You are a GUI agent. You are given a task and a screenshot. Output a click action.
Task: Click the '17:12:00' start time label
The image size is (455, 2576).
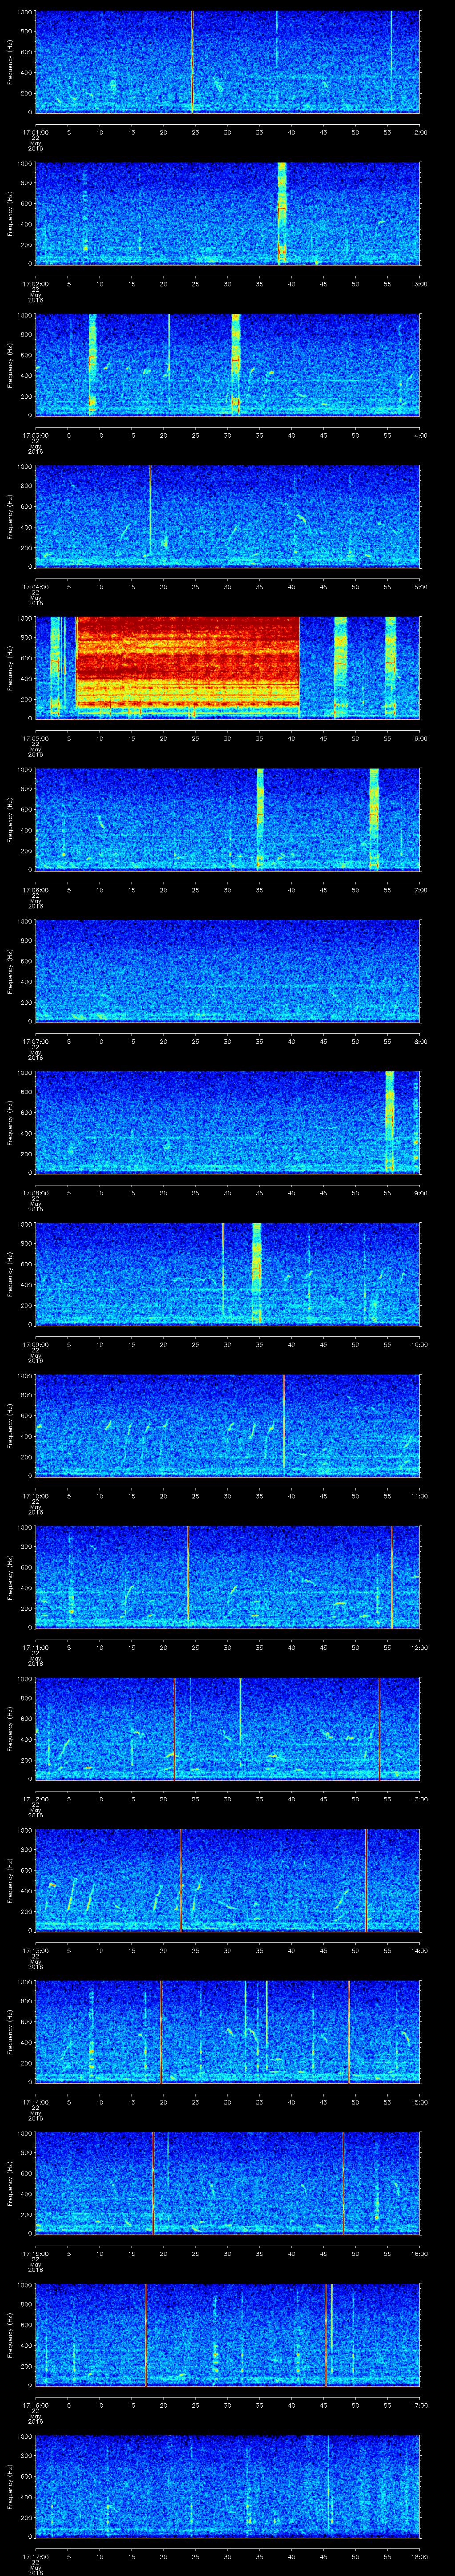(x=35, y=1798)
